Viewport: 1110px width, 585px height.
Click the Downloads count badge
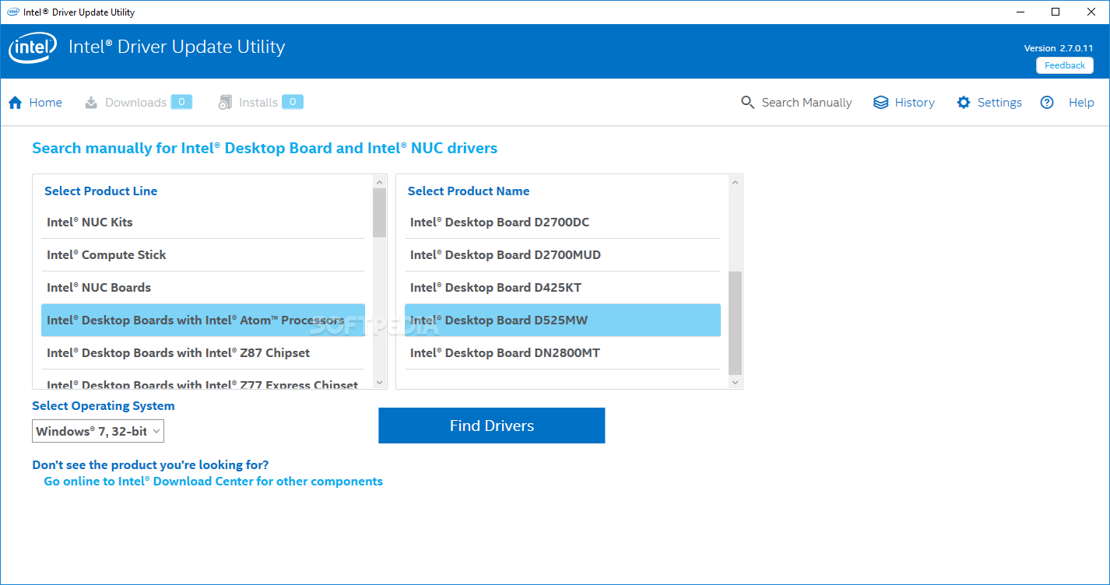click(181, 102)
